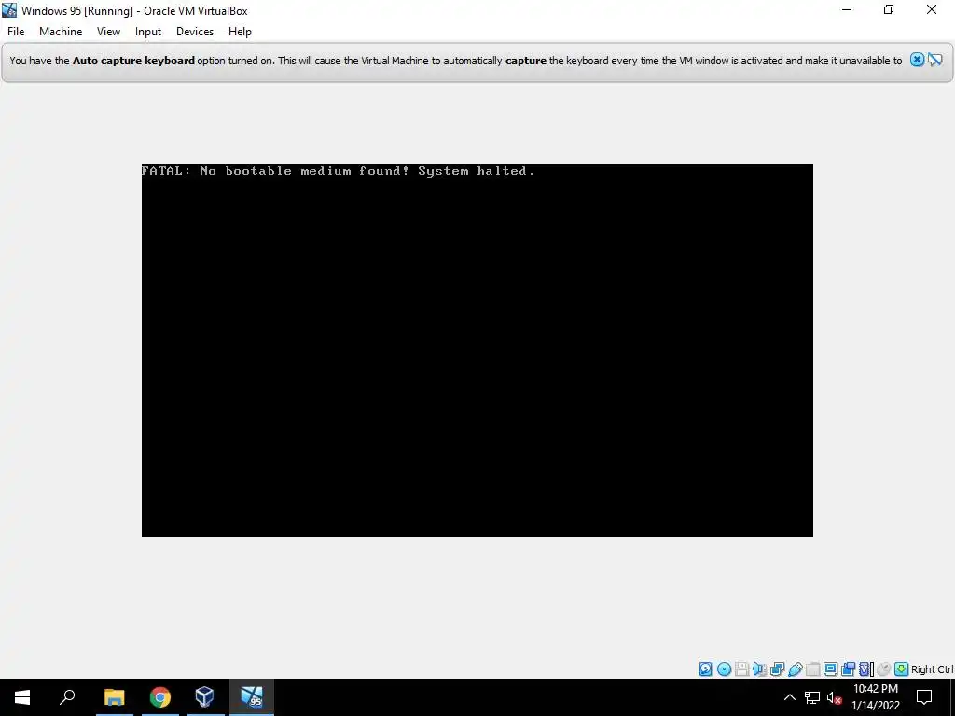Switch to VirtualBox Manager on the taskbar

(x=205, y=697)
